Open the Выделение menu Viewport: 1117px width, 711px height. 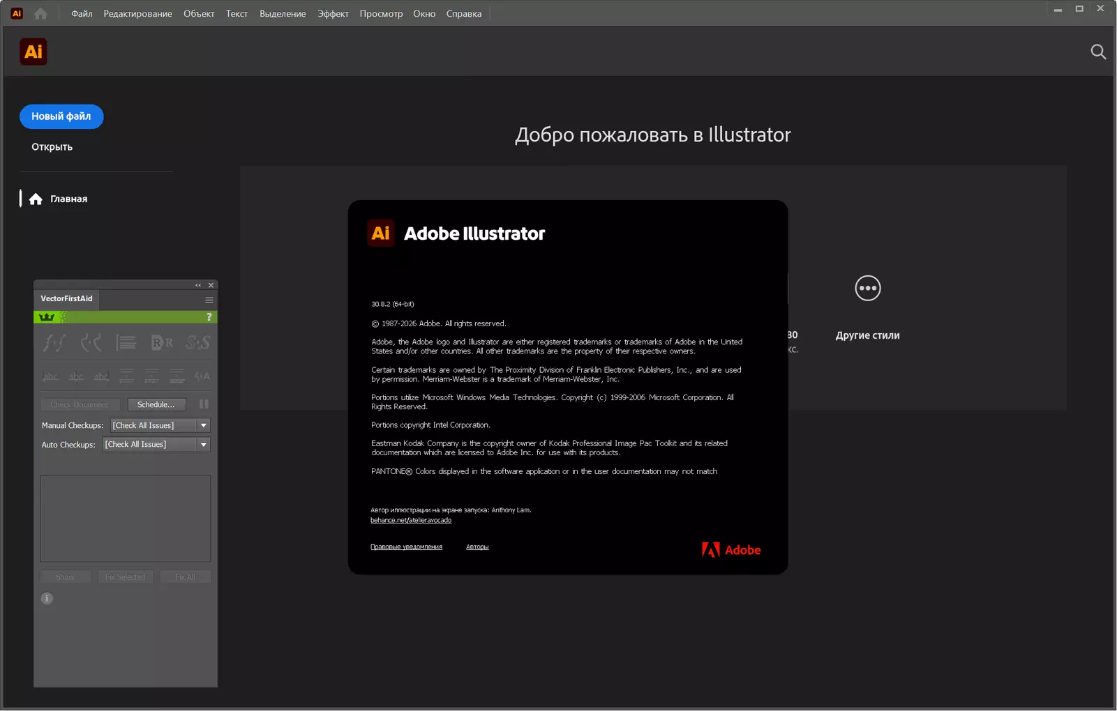pos(283,13)
